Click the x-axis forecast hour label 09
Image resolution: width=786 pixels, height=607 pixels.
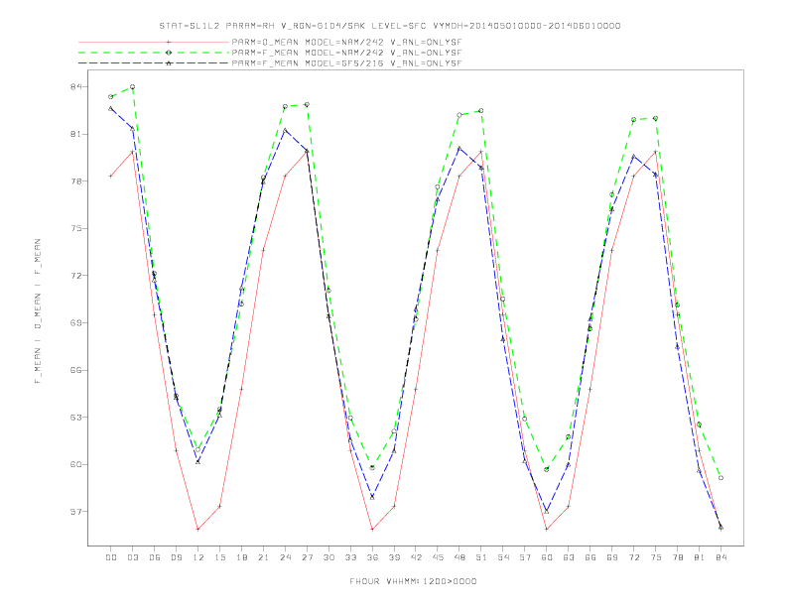tap(176, 557)
